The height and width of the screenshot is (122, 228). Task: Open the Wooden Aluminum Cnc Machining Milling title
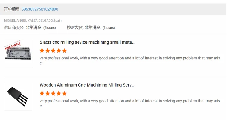87,85
